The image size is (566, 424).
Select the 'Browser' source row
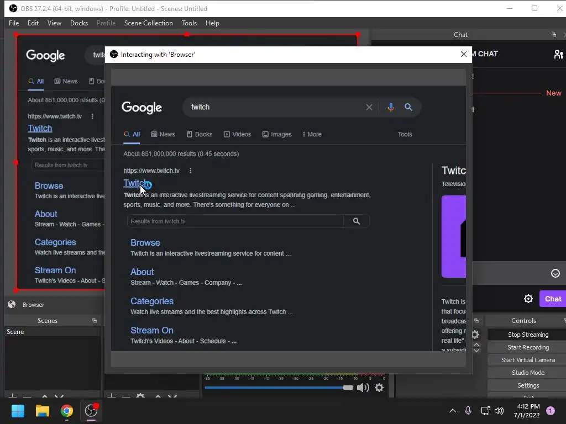click(54, 305)
